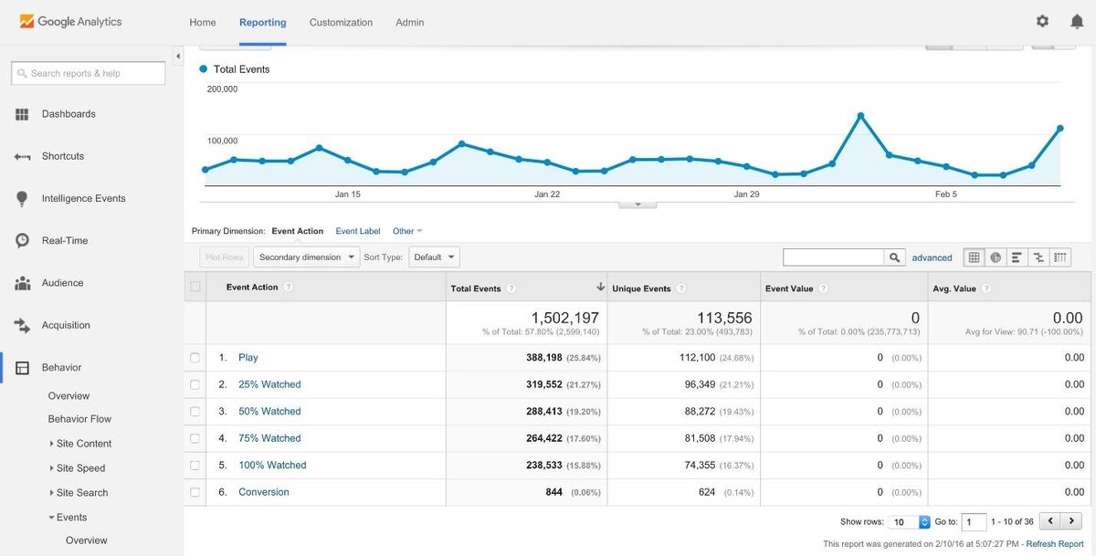Click the Behavior section icon

(x=22, y=367)
